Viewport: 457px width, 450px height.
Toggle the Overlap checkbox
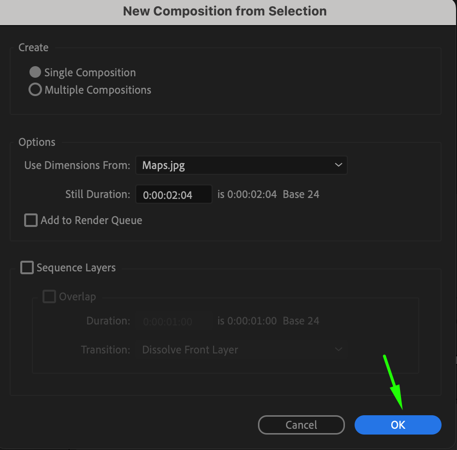click(x=49, y=296)
